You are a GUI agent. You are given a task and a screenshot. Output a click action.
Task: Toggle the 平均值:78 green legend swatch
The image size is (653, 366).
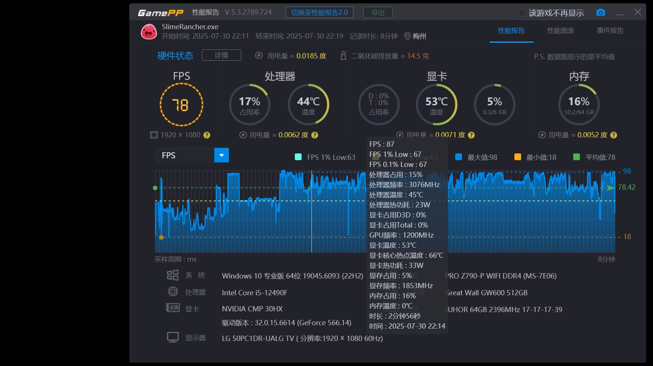coord(577,157)
